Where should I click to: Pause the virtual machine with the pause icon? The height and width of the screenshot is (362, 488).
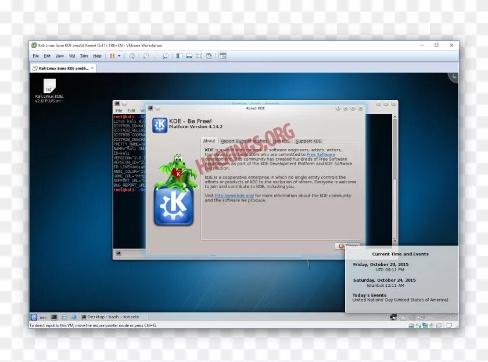pyautogui.click(x=112, y=56)
